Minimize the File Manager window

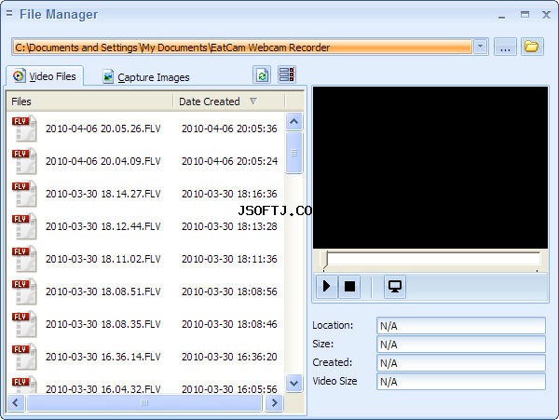501,17
